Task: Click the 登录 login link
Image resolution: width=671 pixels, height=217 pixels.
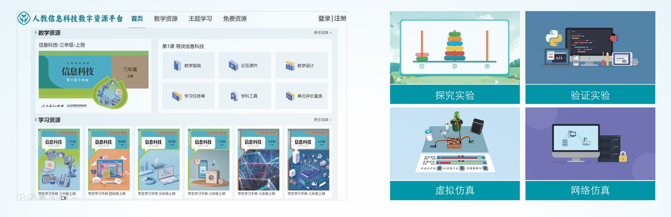Action: (324, 19)
